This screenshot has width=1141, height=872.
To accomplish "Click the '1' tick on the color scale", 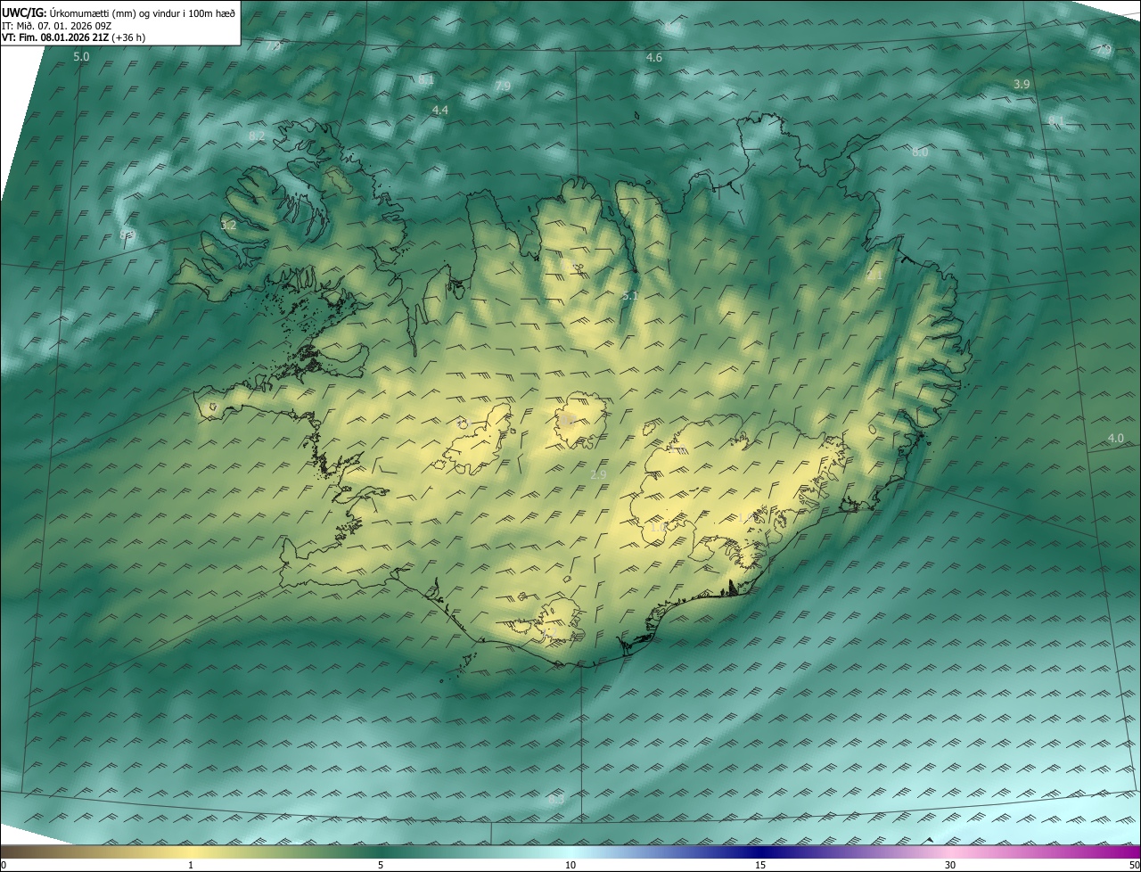I will click(x=191, y=865).
